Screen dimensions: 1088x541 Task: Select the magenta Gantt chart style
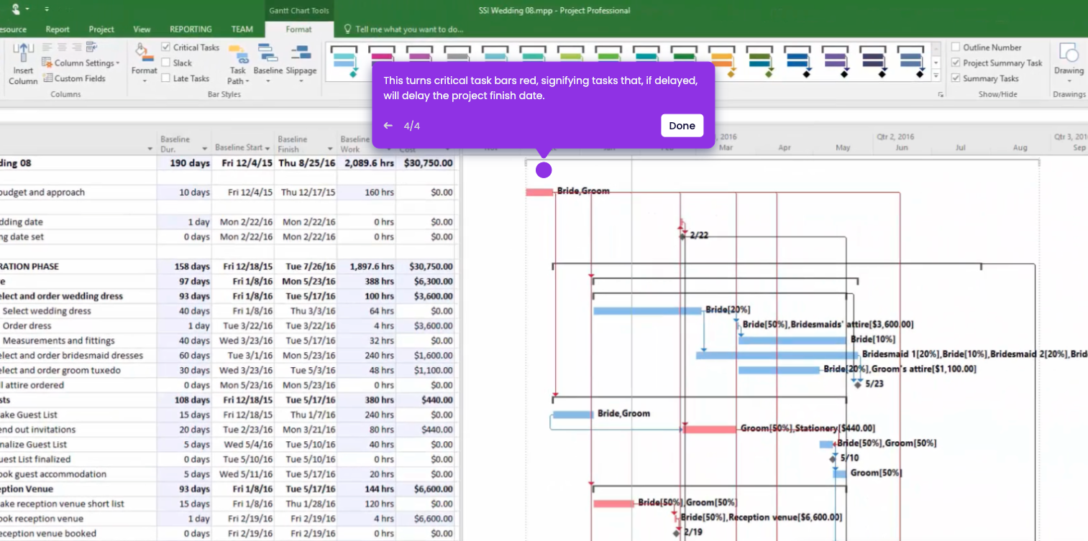click(382, 54)
